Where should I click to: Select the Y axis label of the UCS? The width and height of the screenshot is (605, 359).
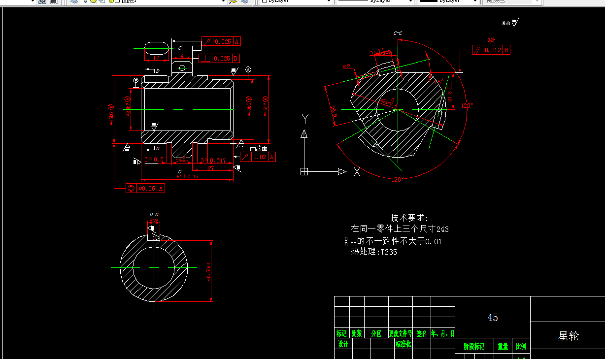pyautogui.click(x=305, y=118)
